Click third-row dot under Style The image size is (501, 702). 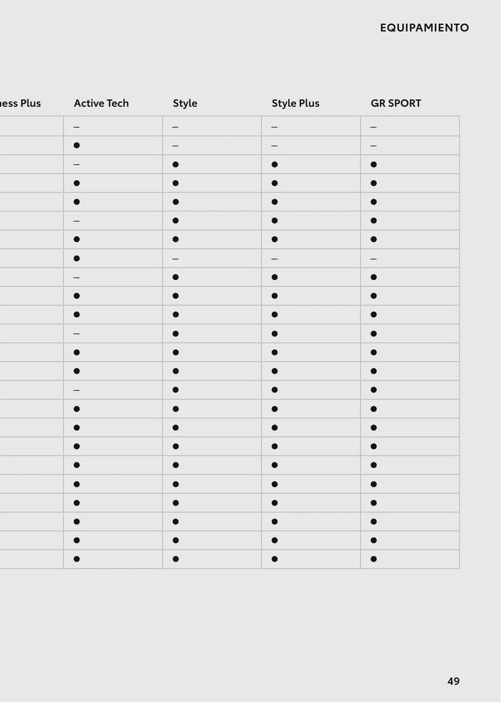point(176,164)
